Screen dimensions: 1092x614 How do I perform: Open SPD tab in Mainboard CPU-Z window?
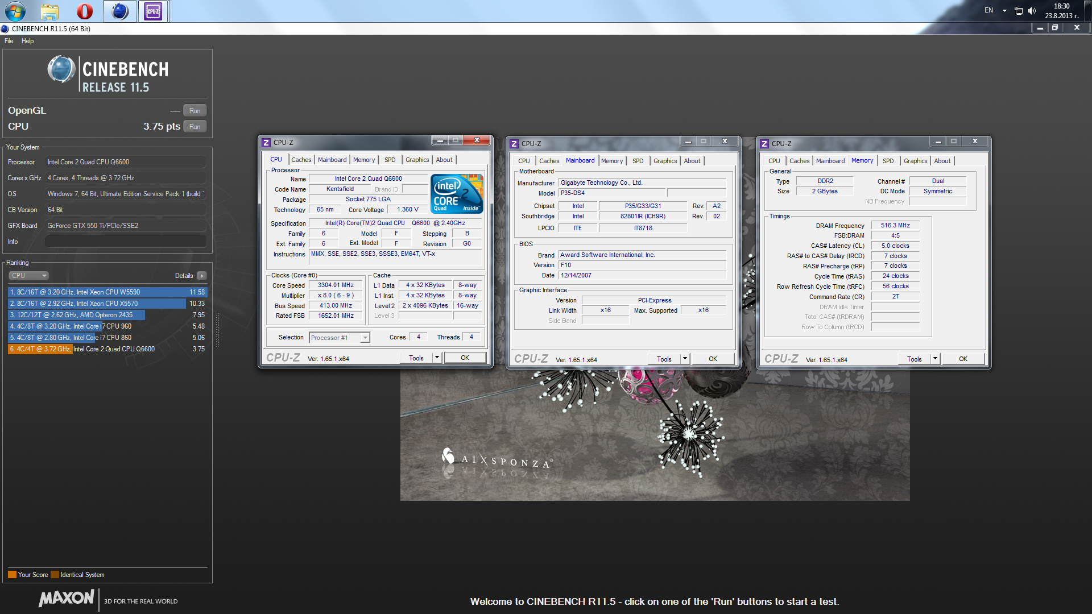638,161
